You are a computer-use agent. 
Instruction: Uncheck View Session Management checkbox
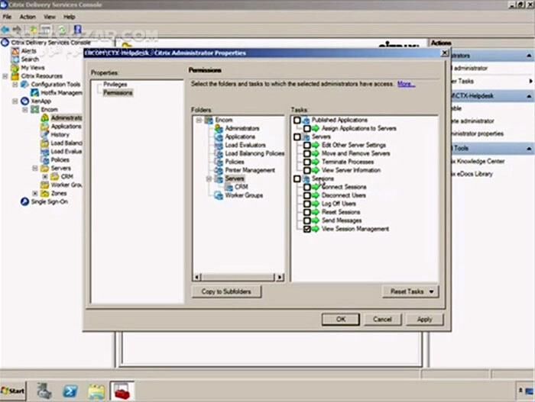[x=306, y=229]
